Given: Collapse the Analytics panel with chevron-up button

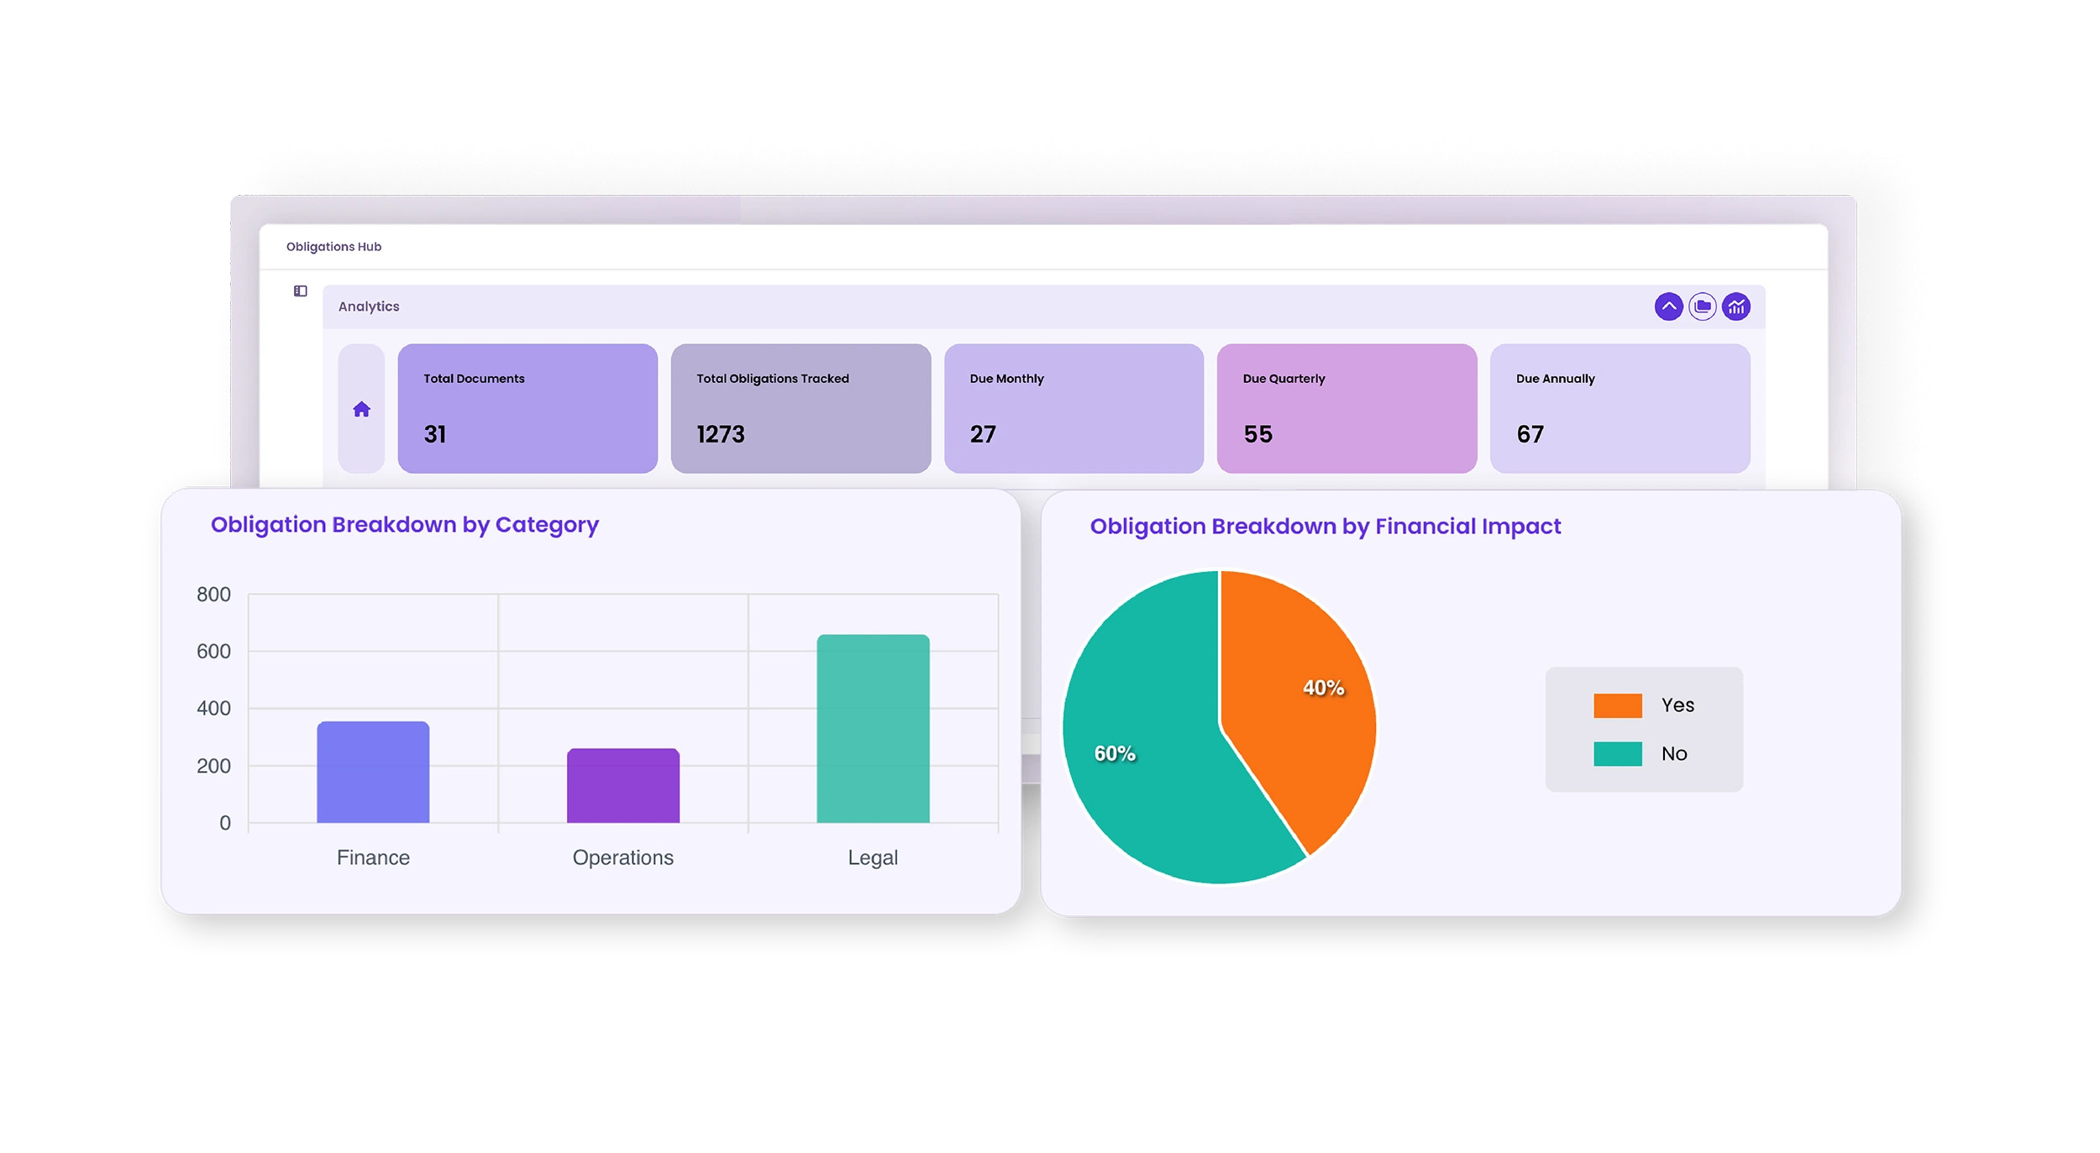Looking at the screenshot, I should [1668, 307].
